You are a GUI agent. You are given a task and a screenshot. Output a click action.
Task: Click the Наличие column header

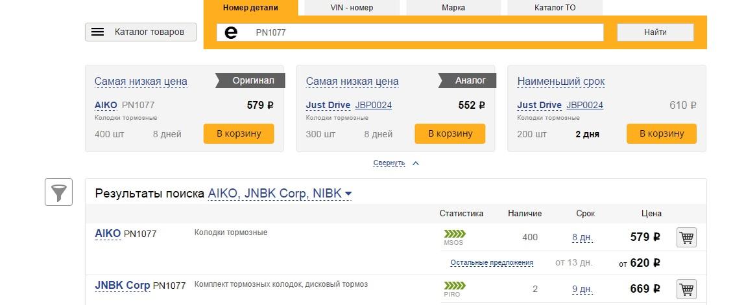click(x=525, y=214)
